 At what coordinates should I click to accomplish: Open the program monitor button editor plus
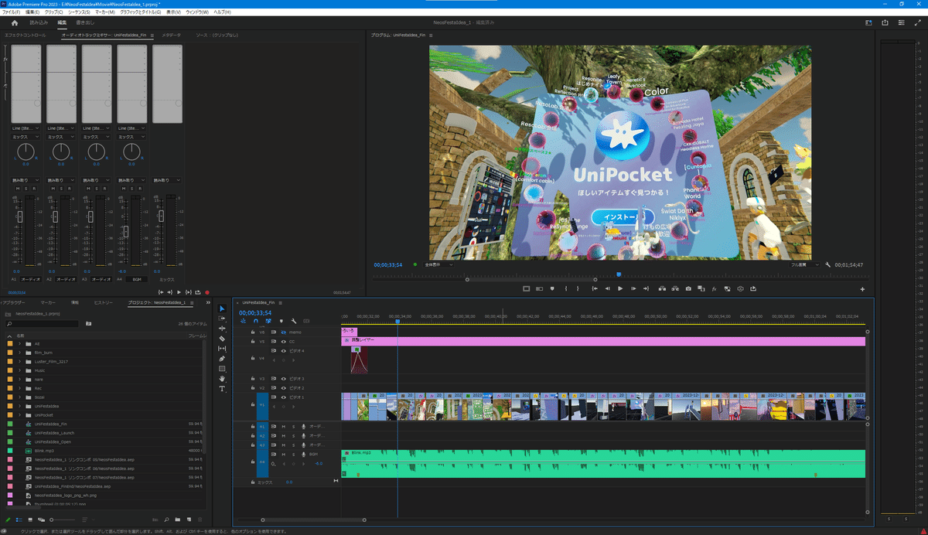(861, 289)
